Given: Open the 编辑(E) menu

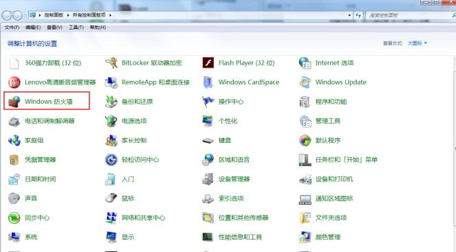Looking at the screenshot, I should tap(33, 27).
